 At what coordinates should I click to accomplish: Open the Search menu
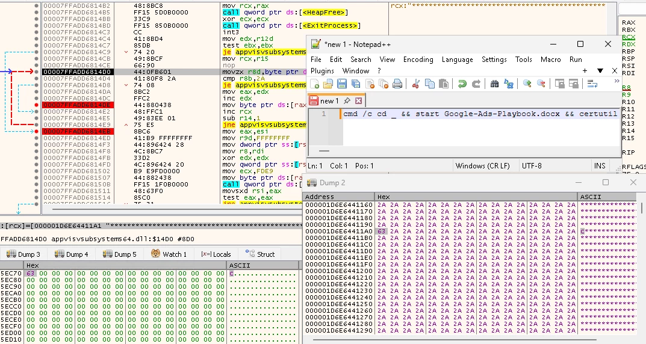361,60
